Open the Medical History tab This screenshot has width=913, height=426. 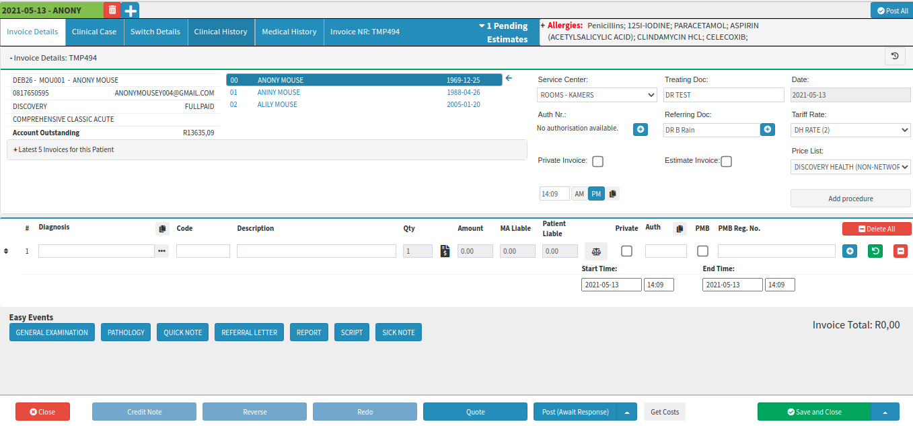(x=289, y=32)
